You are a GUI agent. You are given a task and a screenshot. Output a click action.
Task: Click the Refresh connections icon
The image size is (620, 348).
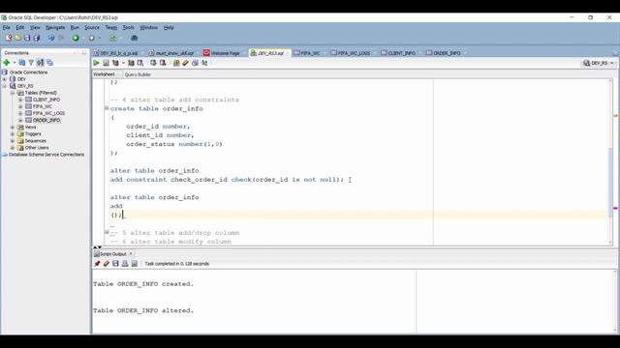coord(22,62)
